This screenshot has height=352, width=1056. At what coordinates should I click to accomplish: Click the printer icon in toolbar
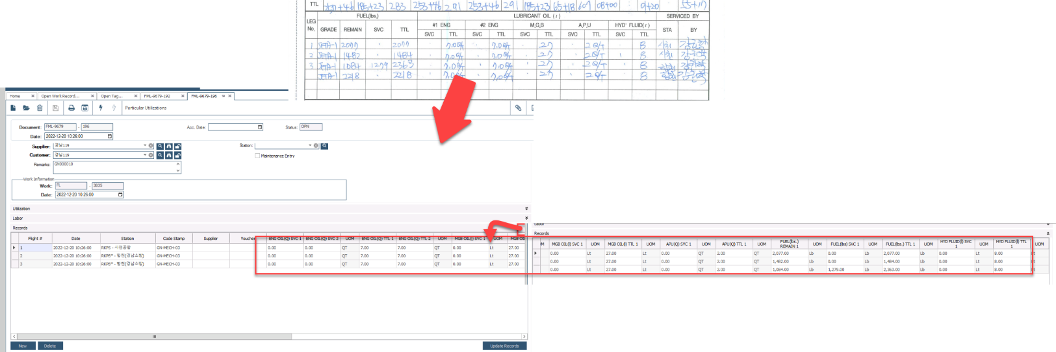coord(71,108)
